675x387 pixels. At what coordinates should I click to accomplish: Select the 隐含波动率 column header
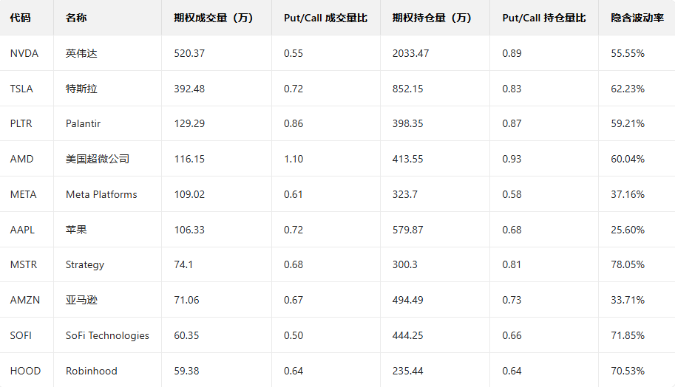tap(637, 18)
